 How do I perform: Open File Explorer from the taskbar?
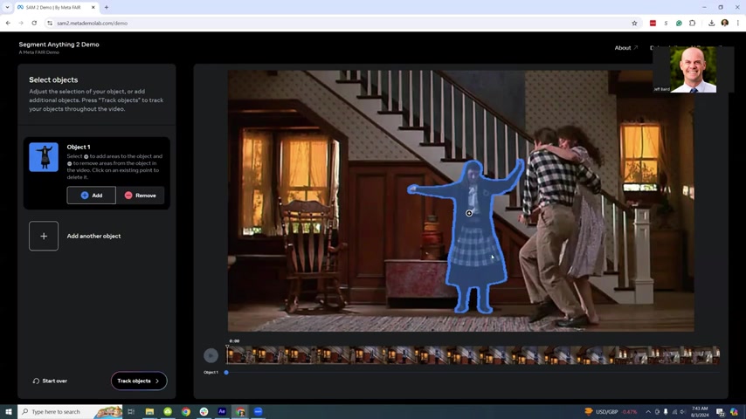click(149, 412)
